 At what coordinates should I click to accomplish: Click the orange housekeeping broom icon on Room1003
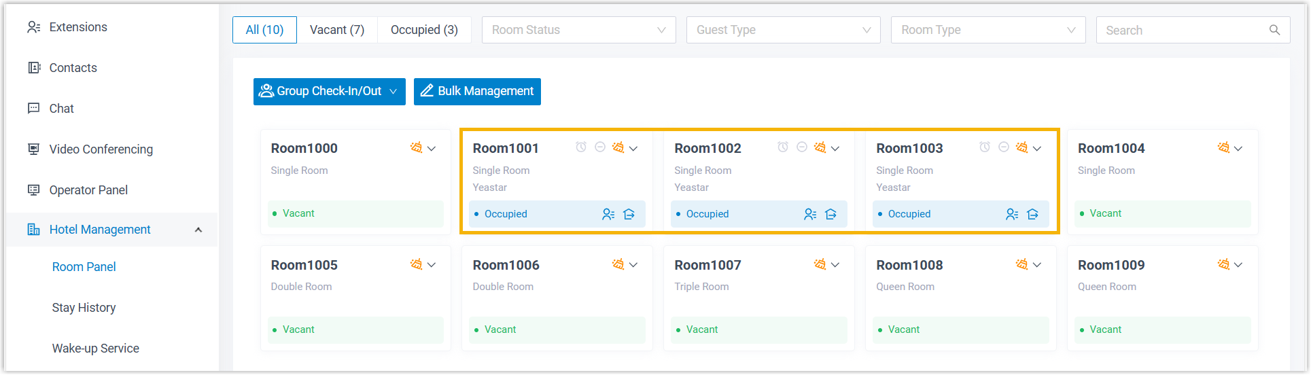click(x=1021, y=147)
